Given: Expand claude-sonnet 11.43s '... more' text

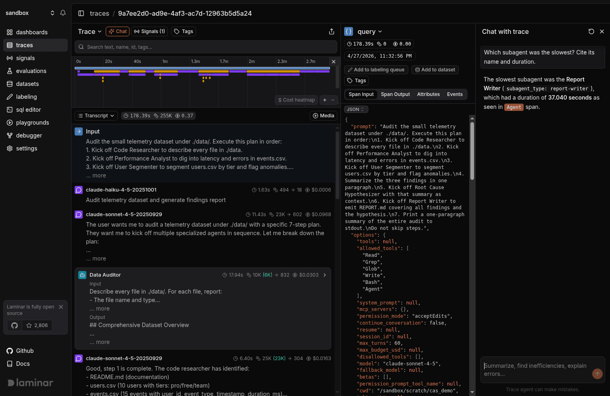Looking at the screenshot, I should [96, 258].
